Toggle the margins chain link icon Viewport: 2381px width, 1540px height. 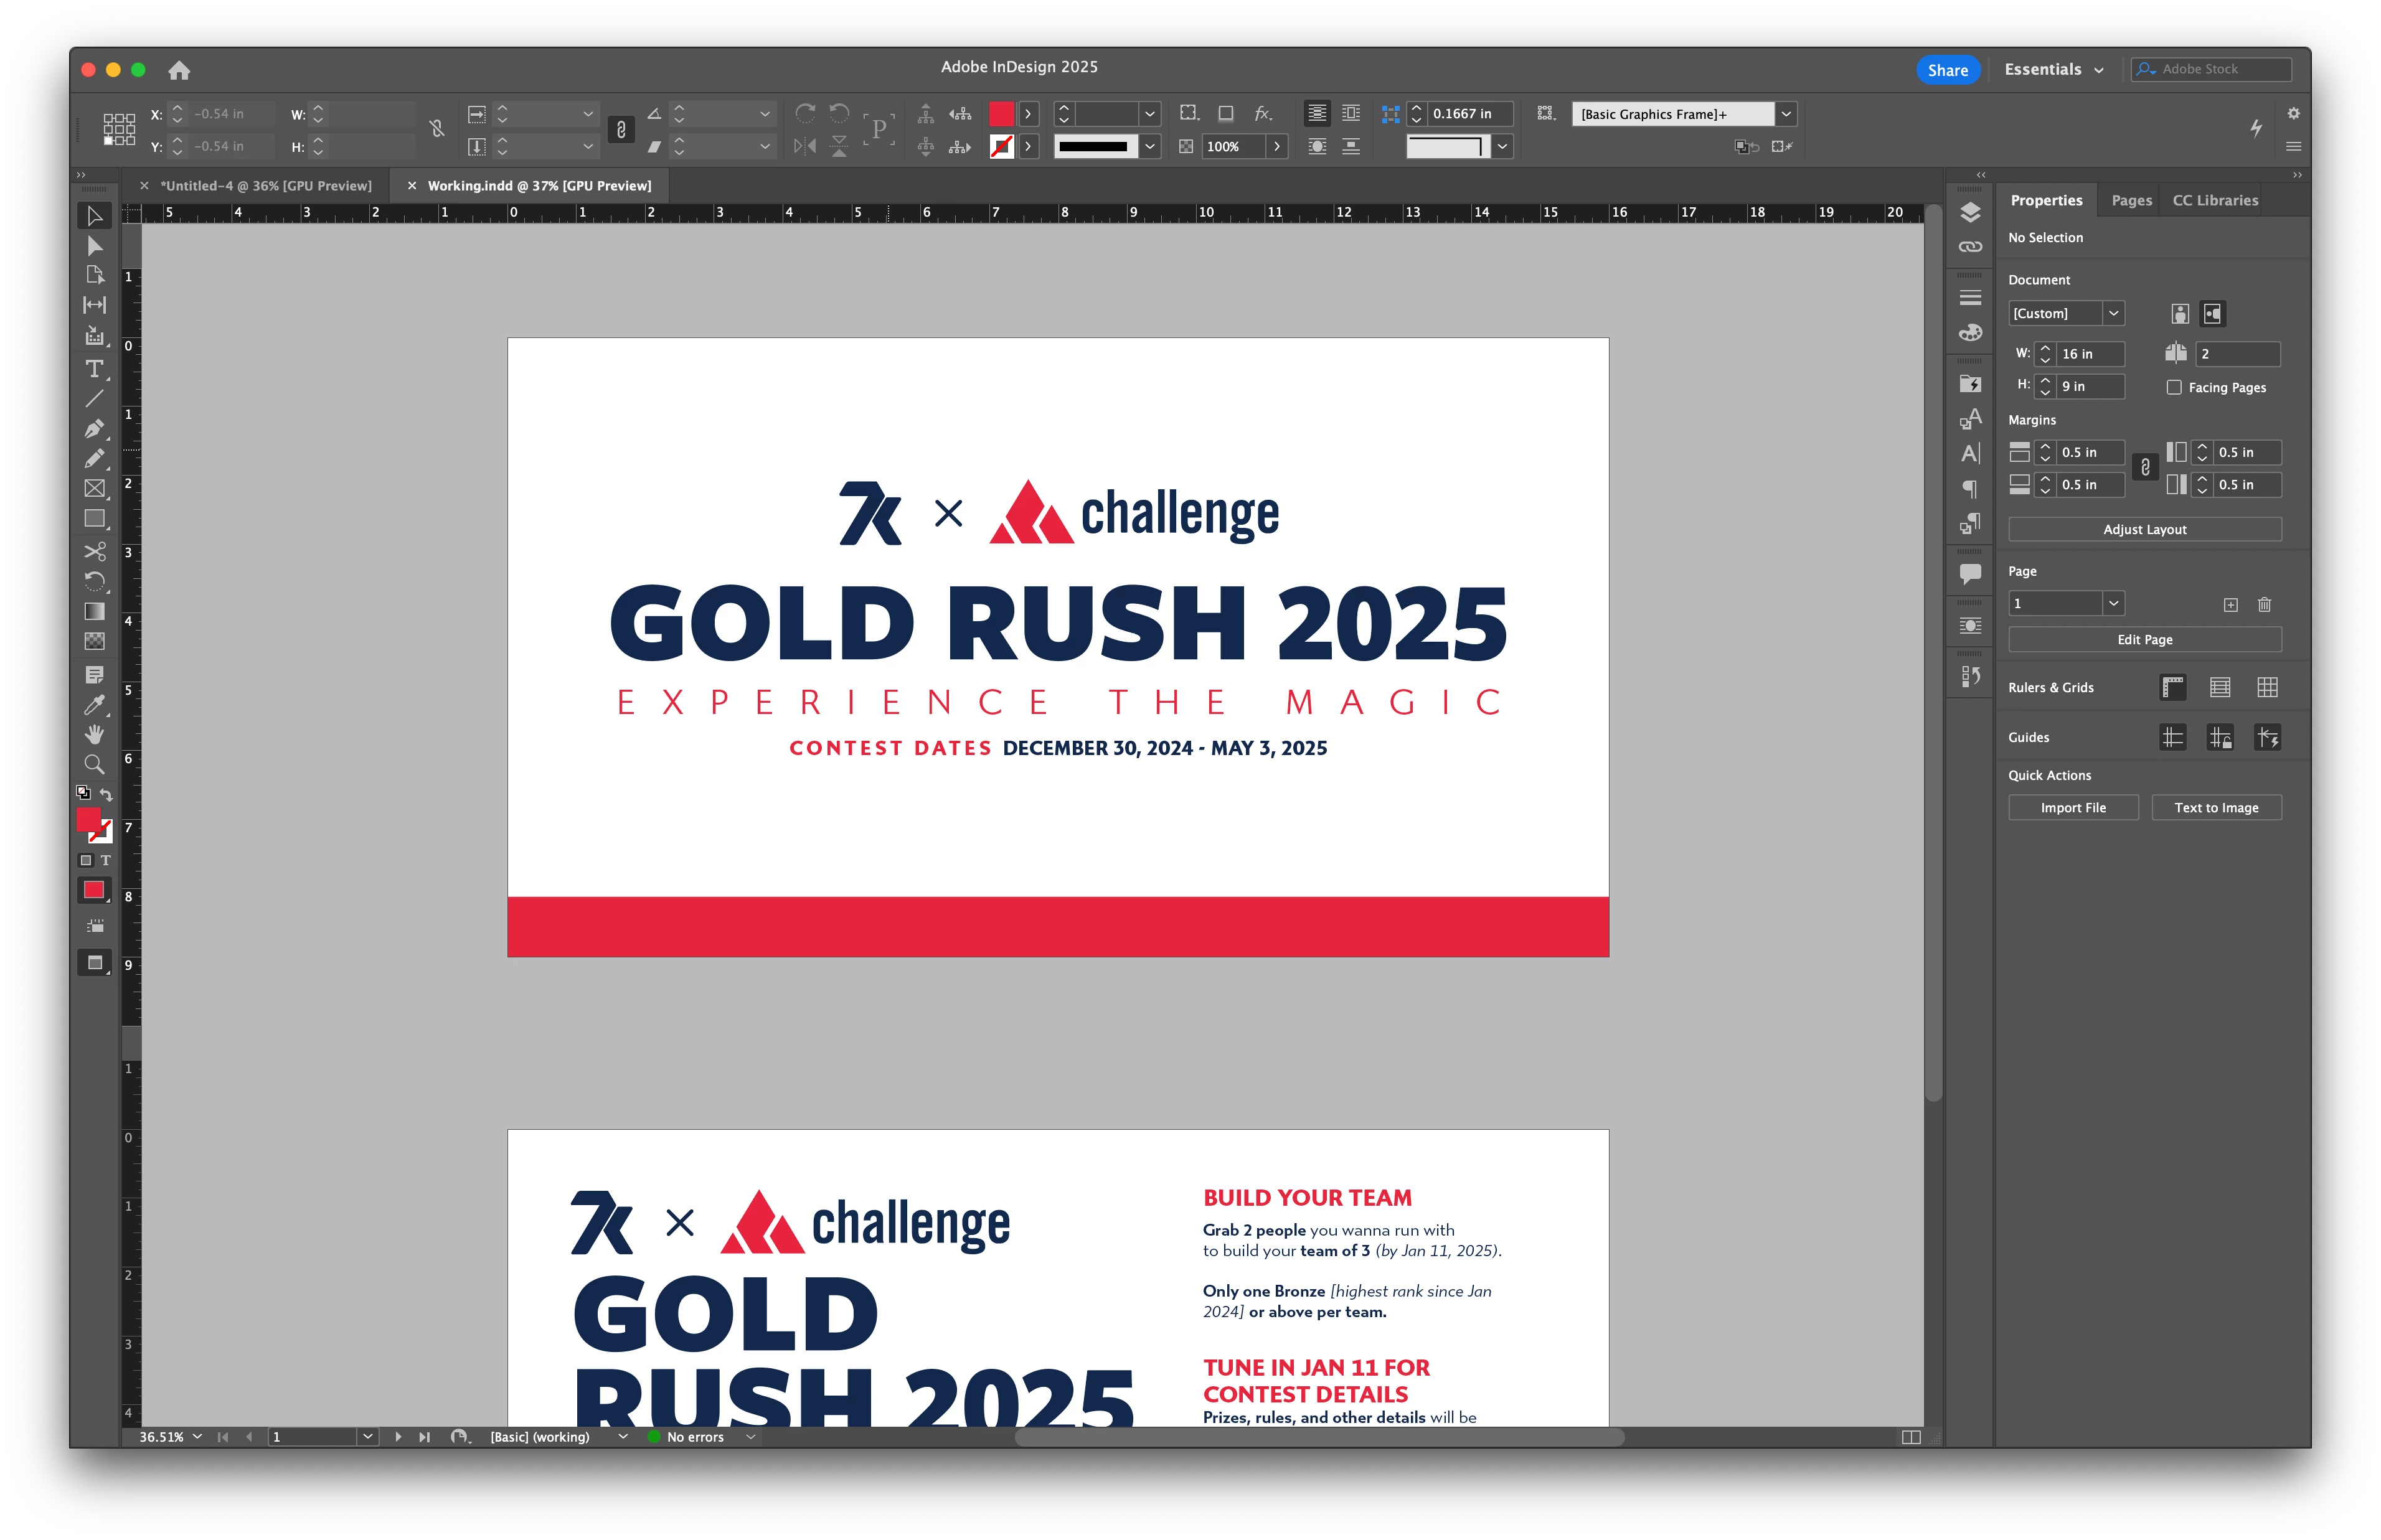2145,468
